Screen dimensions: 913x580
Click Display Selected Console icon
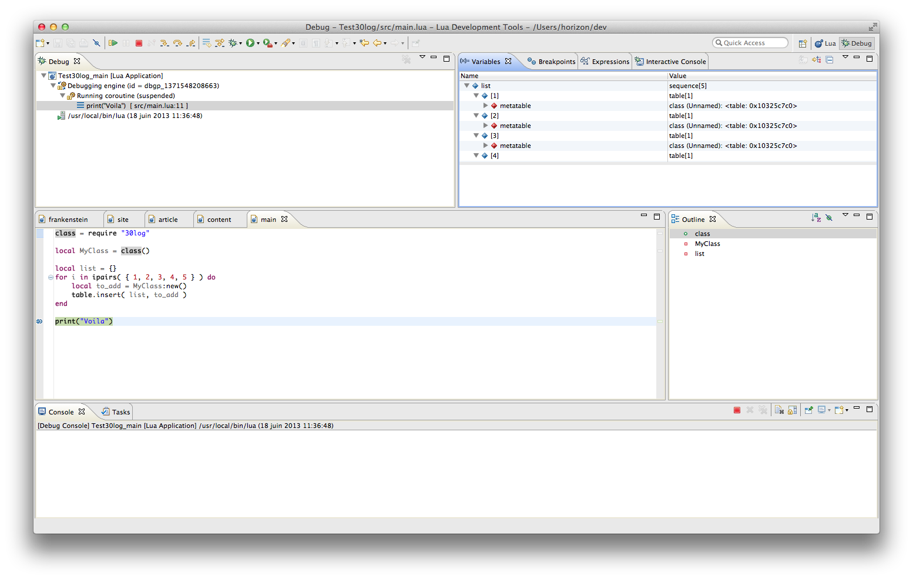coord(821,410)
